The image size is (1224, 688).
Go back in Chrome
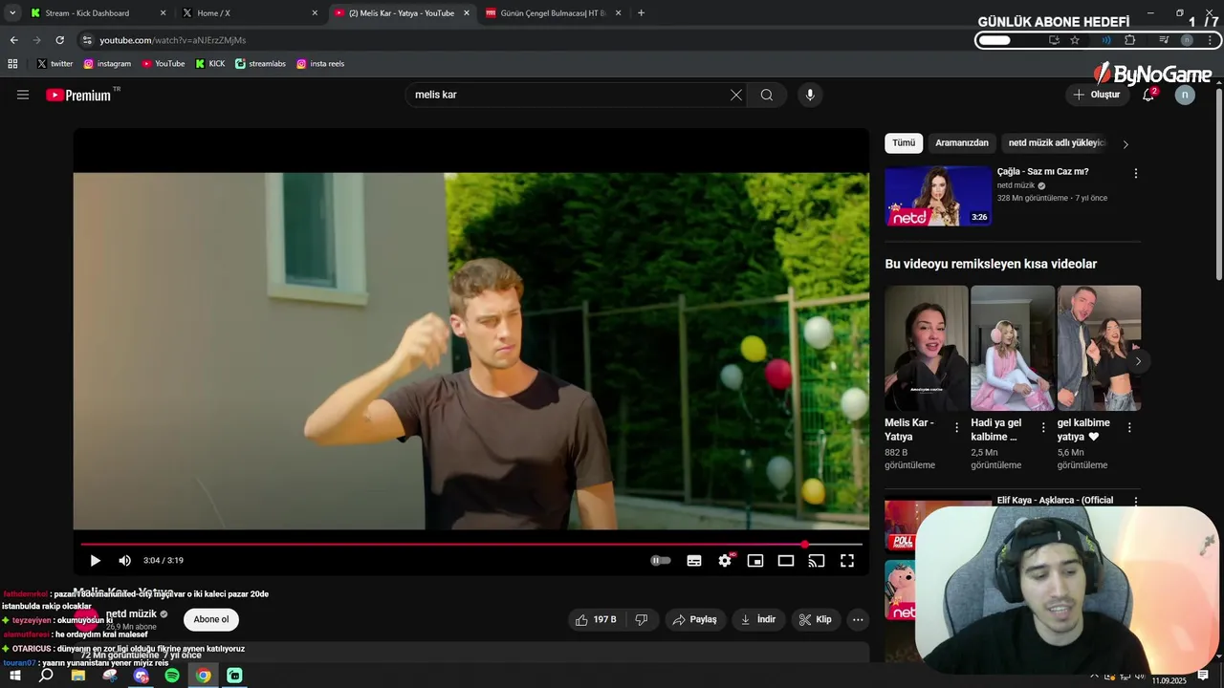(x=13, y=40)
